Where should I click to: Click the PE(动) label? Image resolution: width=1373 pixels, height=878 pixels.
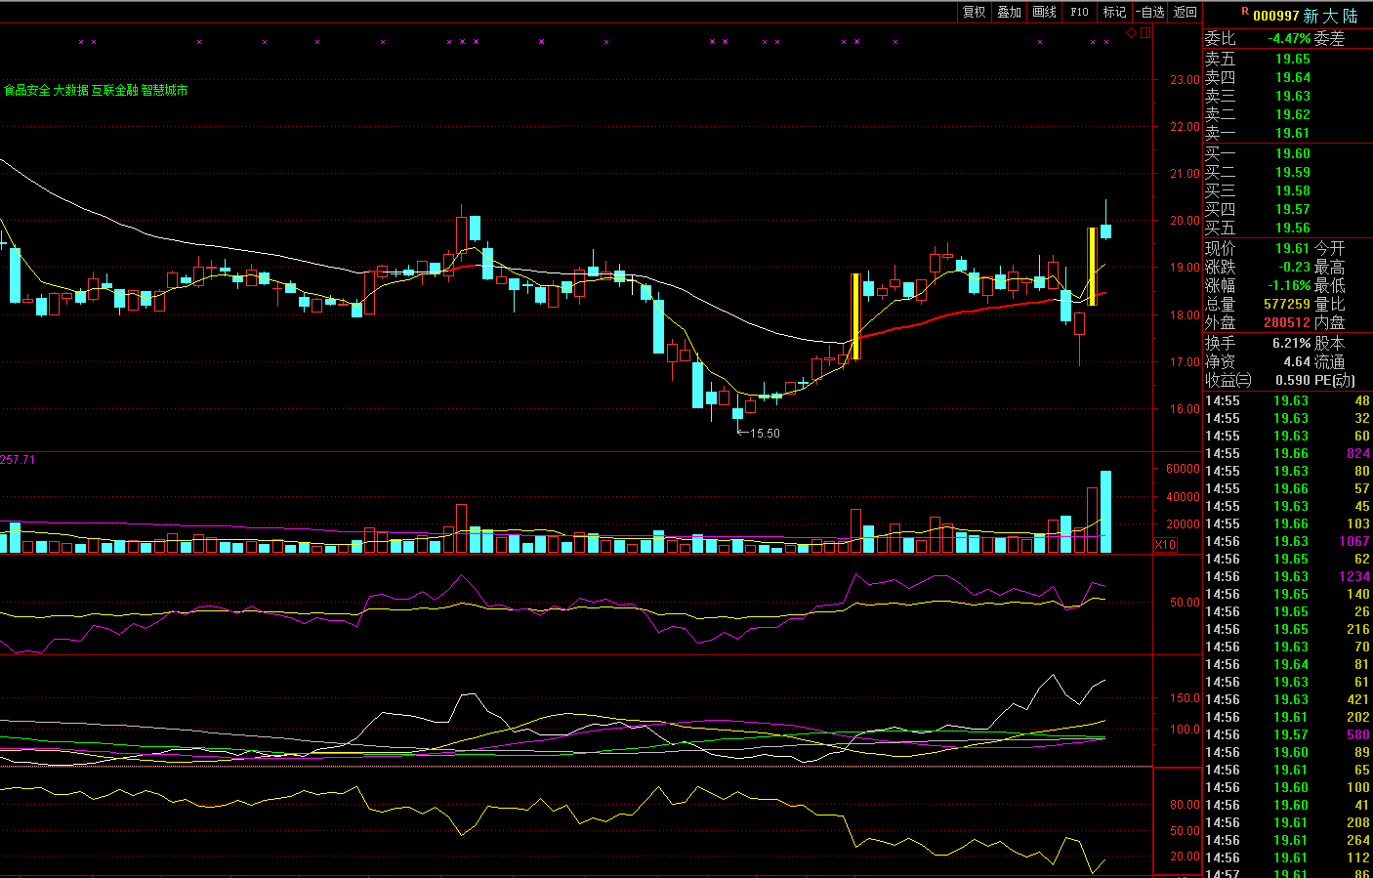coord(1335,381)
